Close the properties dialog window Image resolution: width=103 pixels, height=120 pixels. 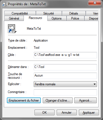[95, 3]
